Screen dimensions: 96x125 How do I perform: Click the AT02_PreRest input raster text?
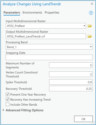(16, 26)
